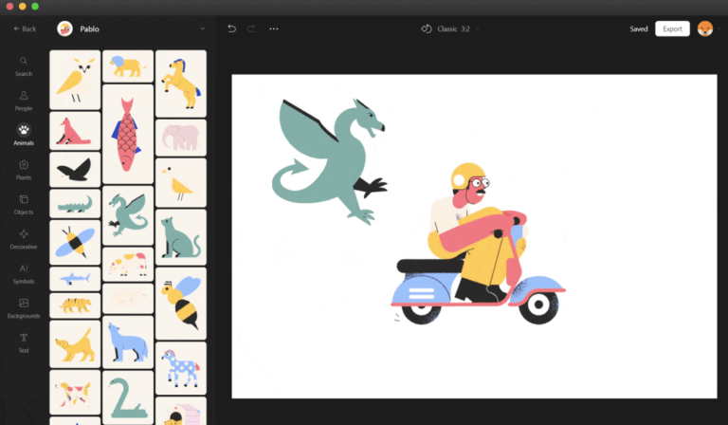The height and width of the screenshot is (425, 728).
Task: Click the Pablo style avatar icon
Action: point(65,28)
